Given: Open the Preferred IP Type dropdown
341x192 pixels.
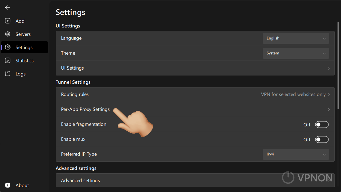Looking at the screenshot, I should tap(296, 154).
